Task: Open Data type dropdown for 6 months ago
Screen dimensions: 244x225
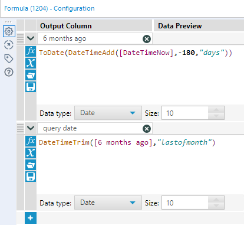Action: click(108, 113)
